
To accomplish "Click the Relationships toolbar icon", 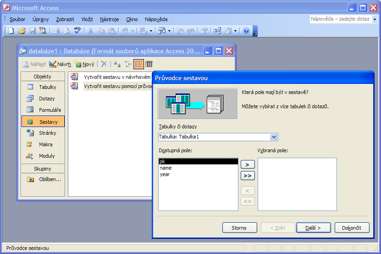I will pos(217,31).
